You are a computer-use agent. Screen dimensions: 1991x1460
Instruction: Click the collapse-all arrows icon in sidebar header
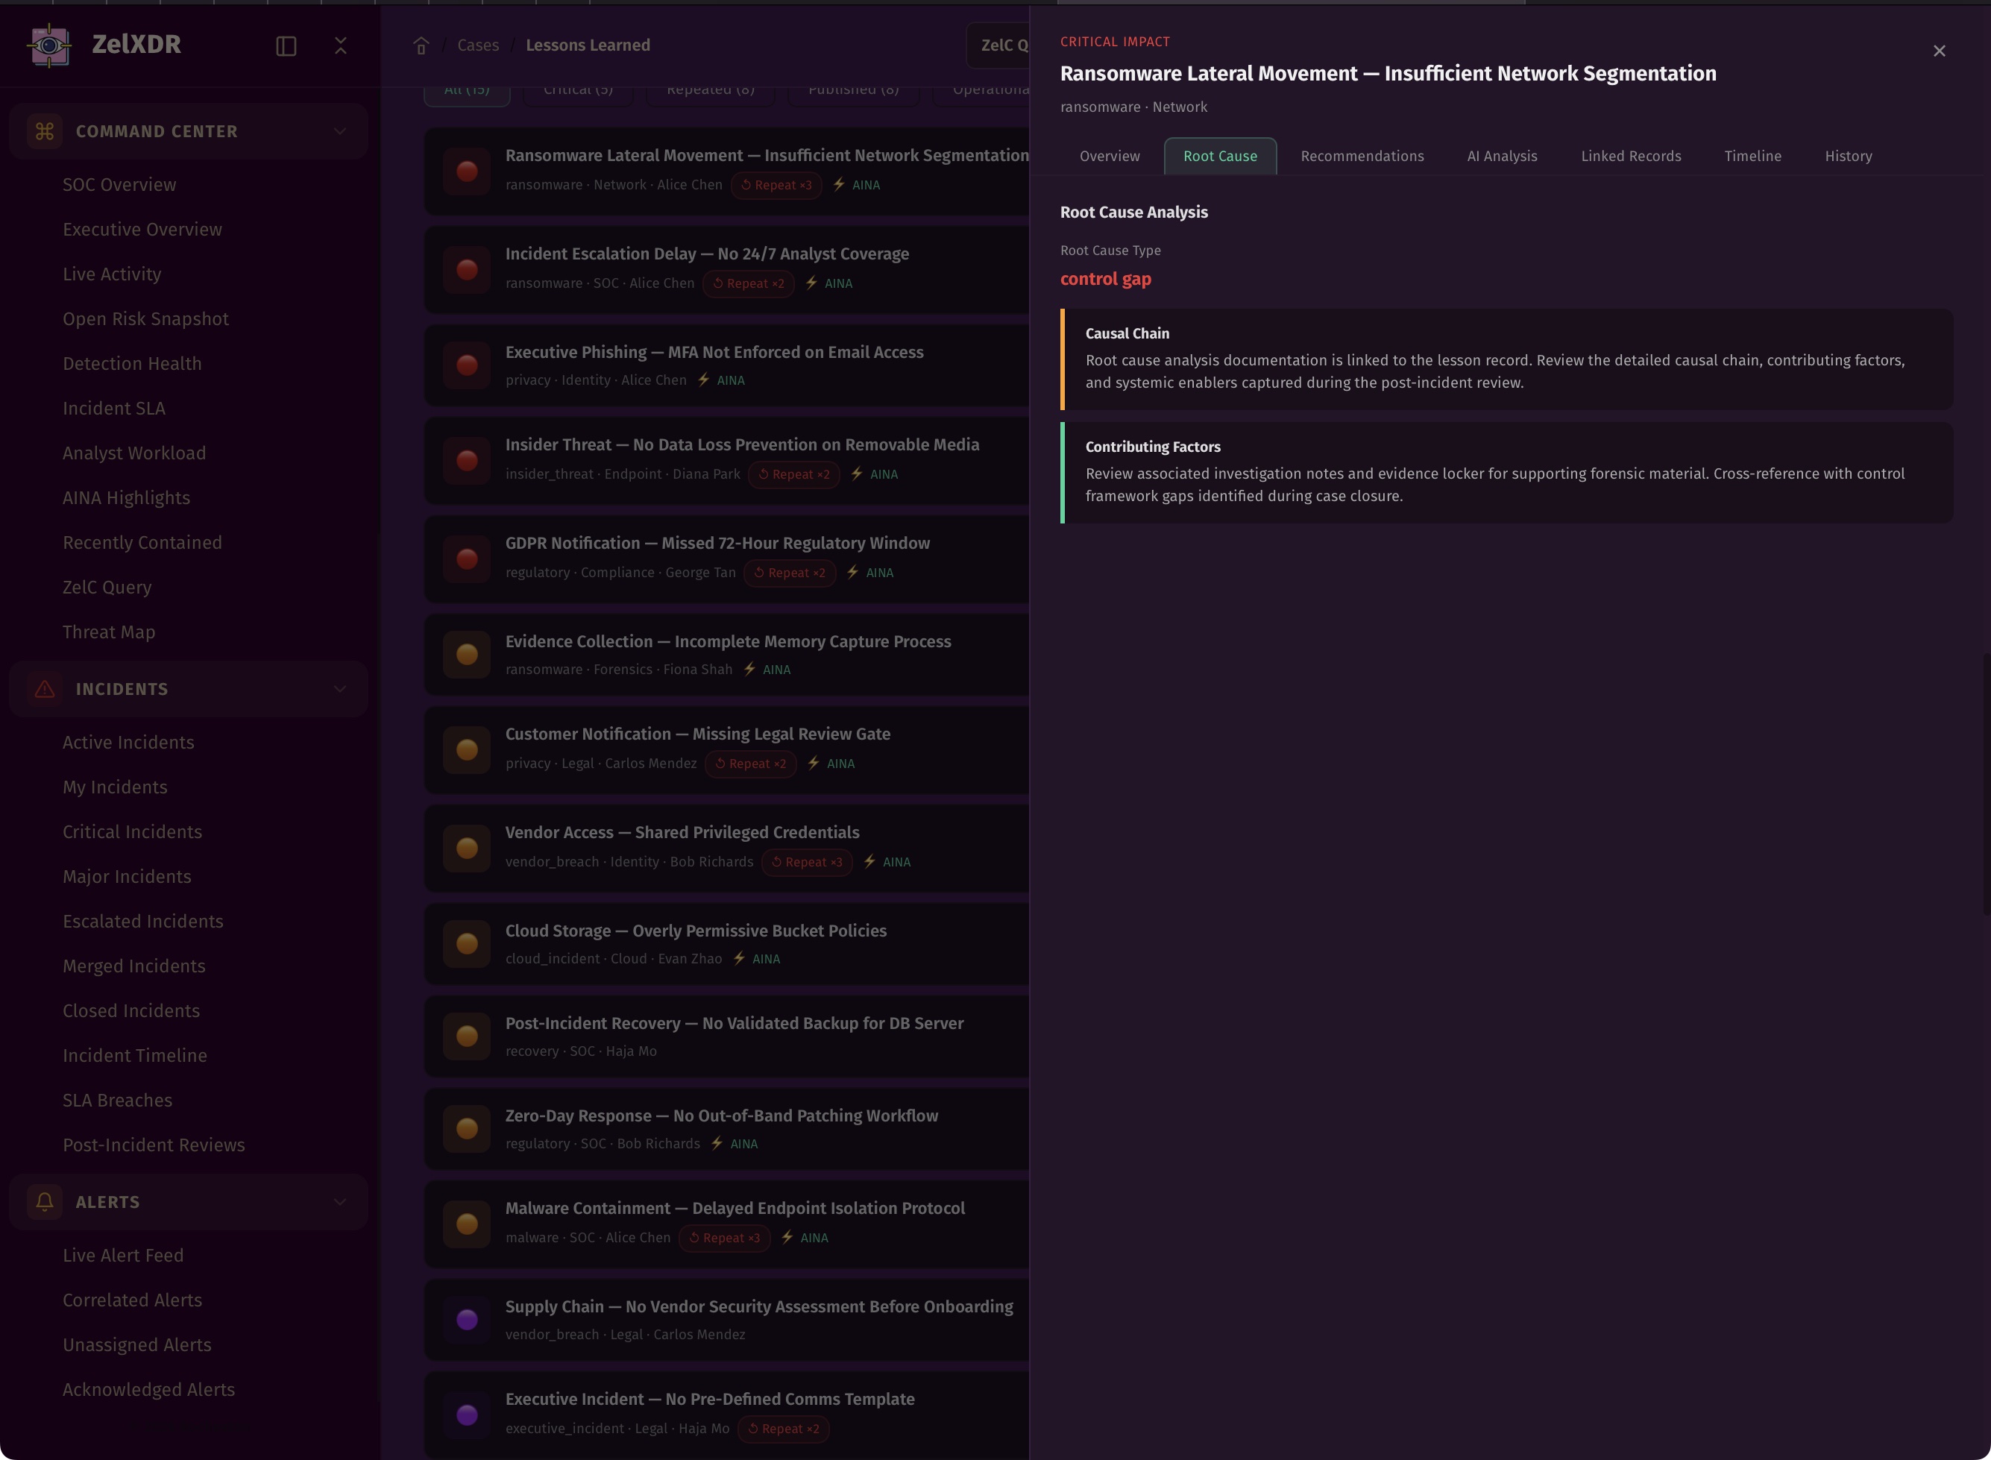(x=340, y=46)
